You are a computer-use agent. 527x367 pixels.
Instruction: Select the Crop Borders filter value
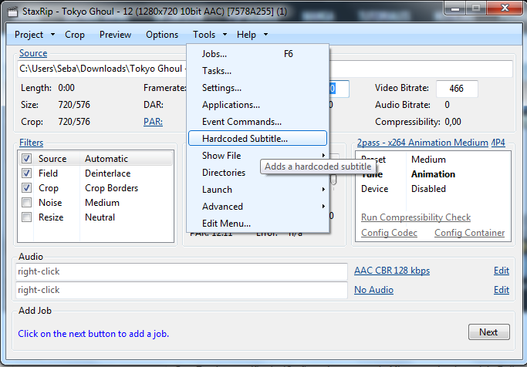(x=111, y=188)
